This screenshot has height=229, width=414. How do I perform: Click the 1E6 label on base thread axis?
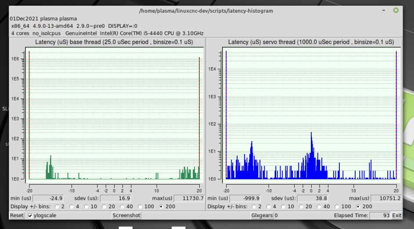point(15,59)
